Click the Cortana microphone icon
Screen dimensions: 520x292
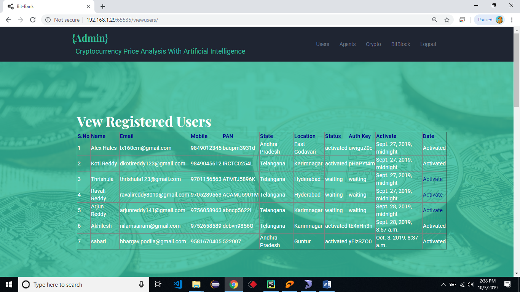coord(141,284)
